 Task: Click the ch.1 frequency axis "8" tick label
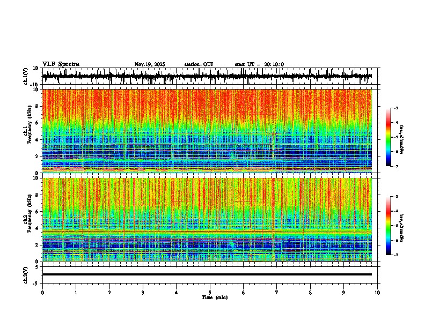pyautogui.click(x=38, y=106)
